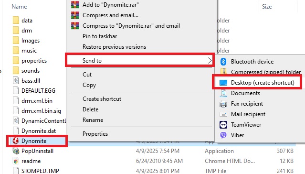The height and width of the screenshot is (174, 305).
Task: Click the Documents icon in the Send to submenu
Action: 223,93
